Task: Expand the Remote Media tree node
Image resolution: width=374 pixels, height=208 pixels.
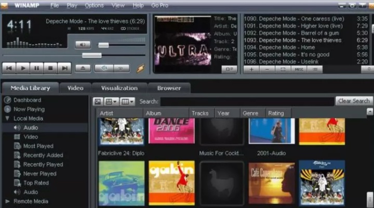Action: (x=7, y=201)
